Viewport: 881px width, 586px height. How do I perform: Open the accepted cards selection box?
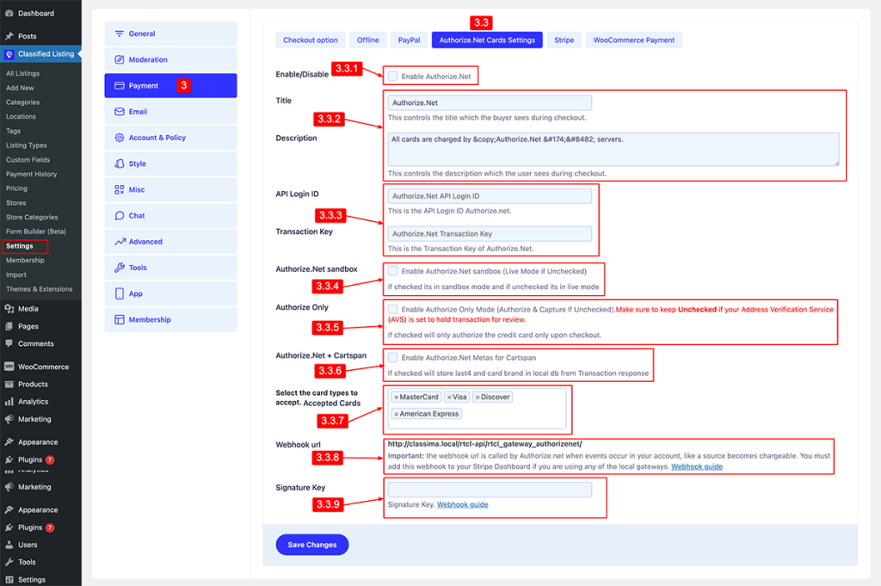click(x=477, y=409)
